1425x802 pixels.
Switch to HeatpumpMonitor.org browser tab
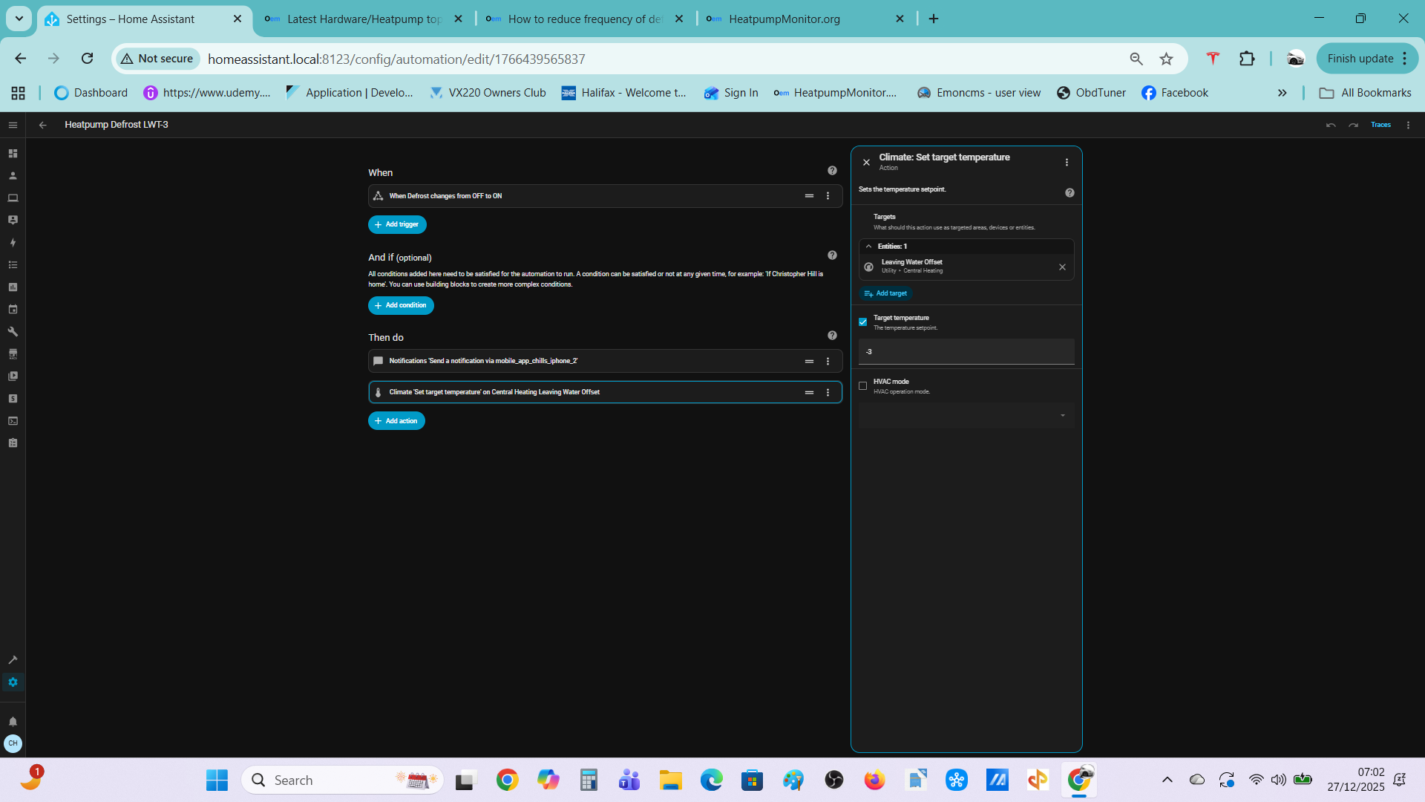[784, 19]
